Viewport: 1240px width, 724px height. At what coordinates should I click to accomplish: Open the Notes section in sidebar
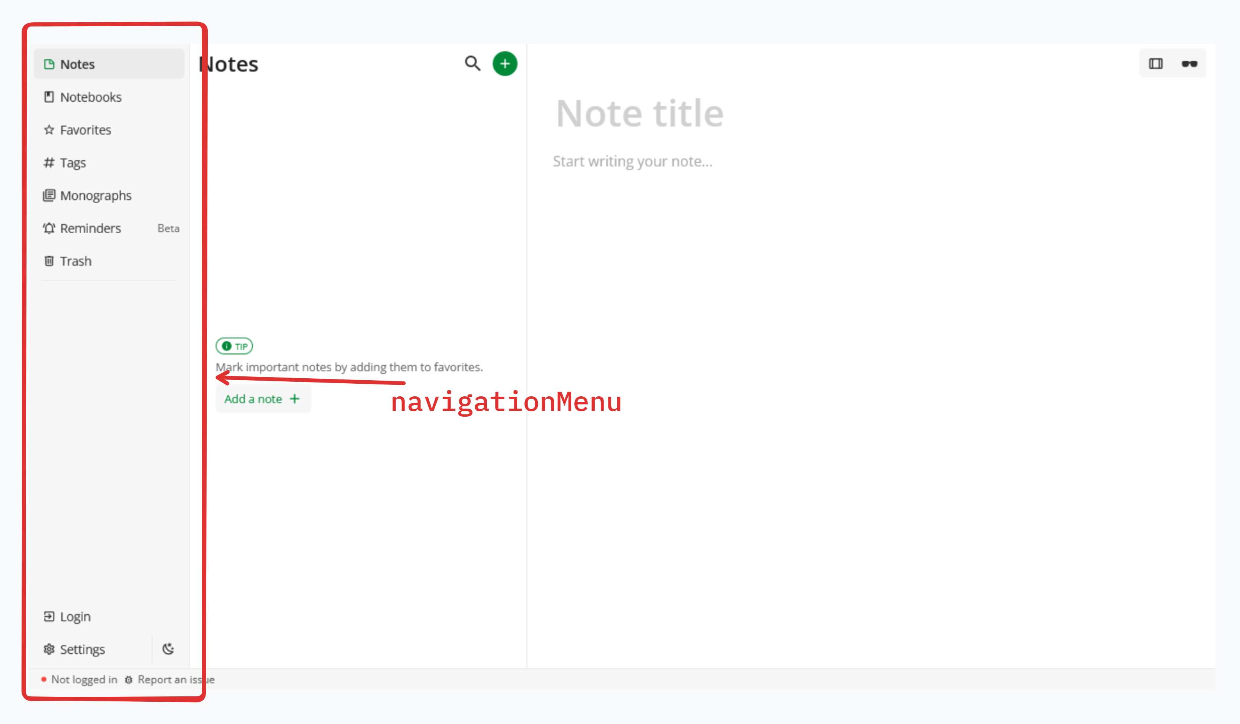click(77, 64)
